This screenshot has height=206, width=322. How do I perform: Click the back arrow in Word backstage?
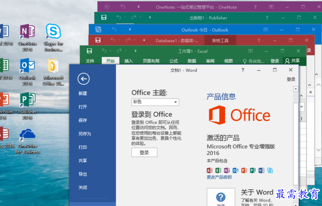(x=84, y=79)
